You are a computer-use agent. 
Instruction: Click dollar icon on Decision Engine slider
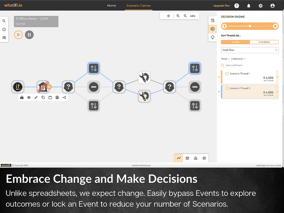point(224,26)
